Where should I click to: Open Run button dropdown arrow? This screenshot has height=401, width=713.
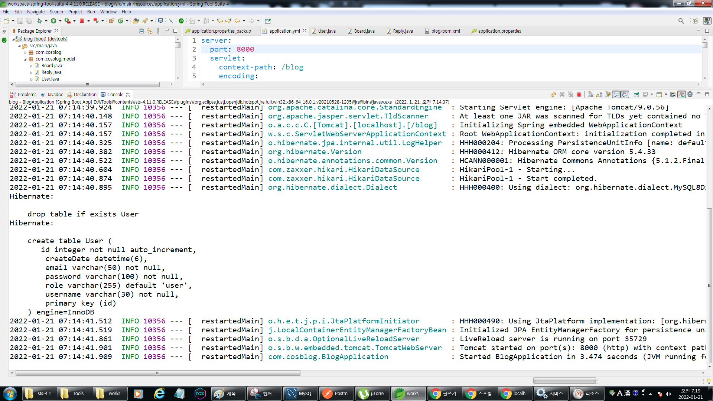(x=60, y=21)
